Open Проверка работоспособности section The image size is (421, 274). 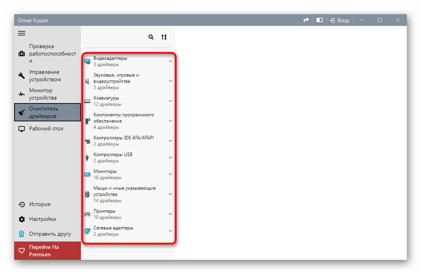pyautogui.click(x=47, y=54)
